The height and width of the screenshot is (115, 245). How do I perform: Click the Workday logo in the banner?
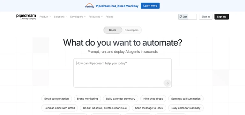click(89, 6)
